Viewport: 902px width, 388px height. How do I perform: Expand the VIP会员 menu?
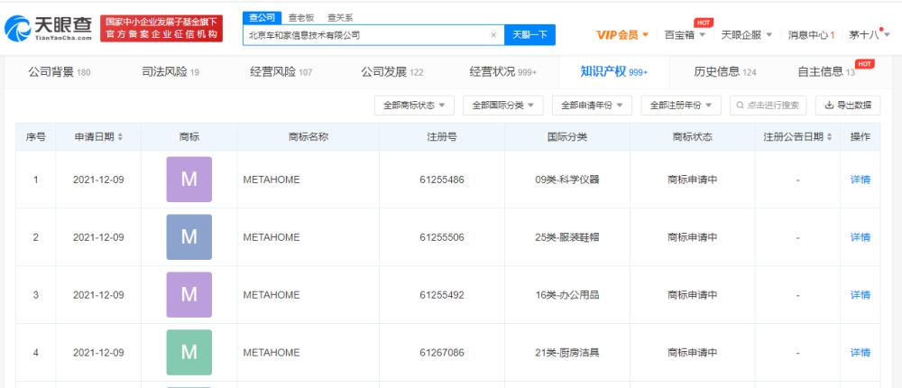pos(622,35)
